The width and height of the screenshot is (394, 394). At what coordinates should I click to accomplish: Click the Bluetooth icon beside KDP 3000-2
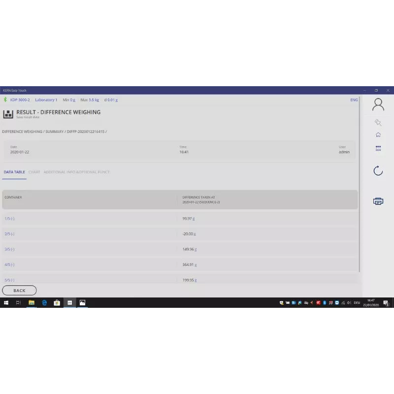tap(5, 99)
